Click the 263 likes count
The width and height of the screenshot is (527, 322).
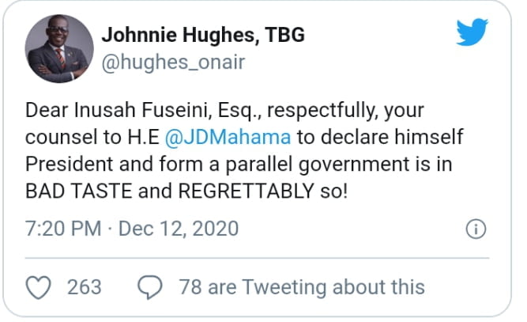click(x=84, y=287)
